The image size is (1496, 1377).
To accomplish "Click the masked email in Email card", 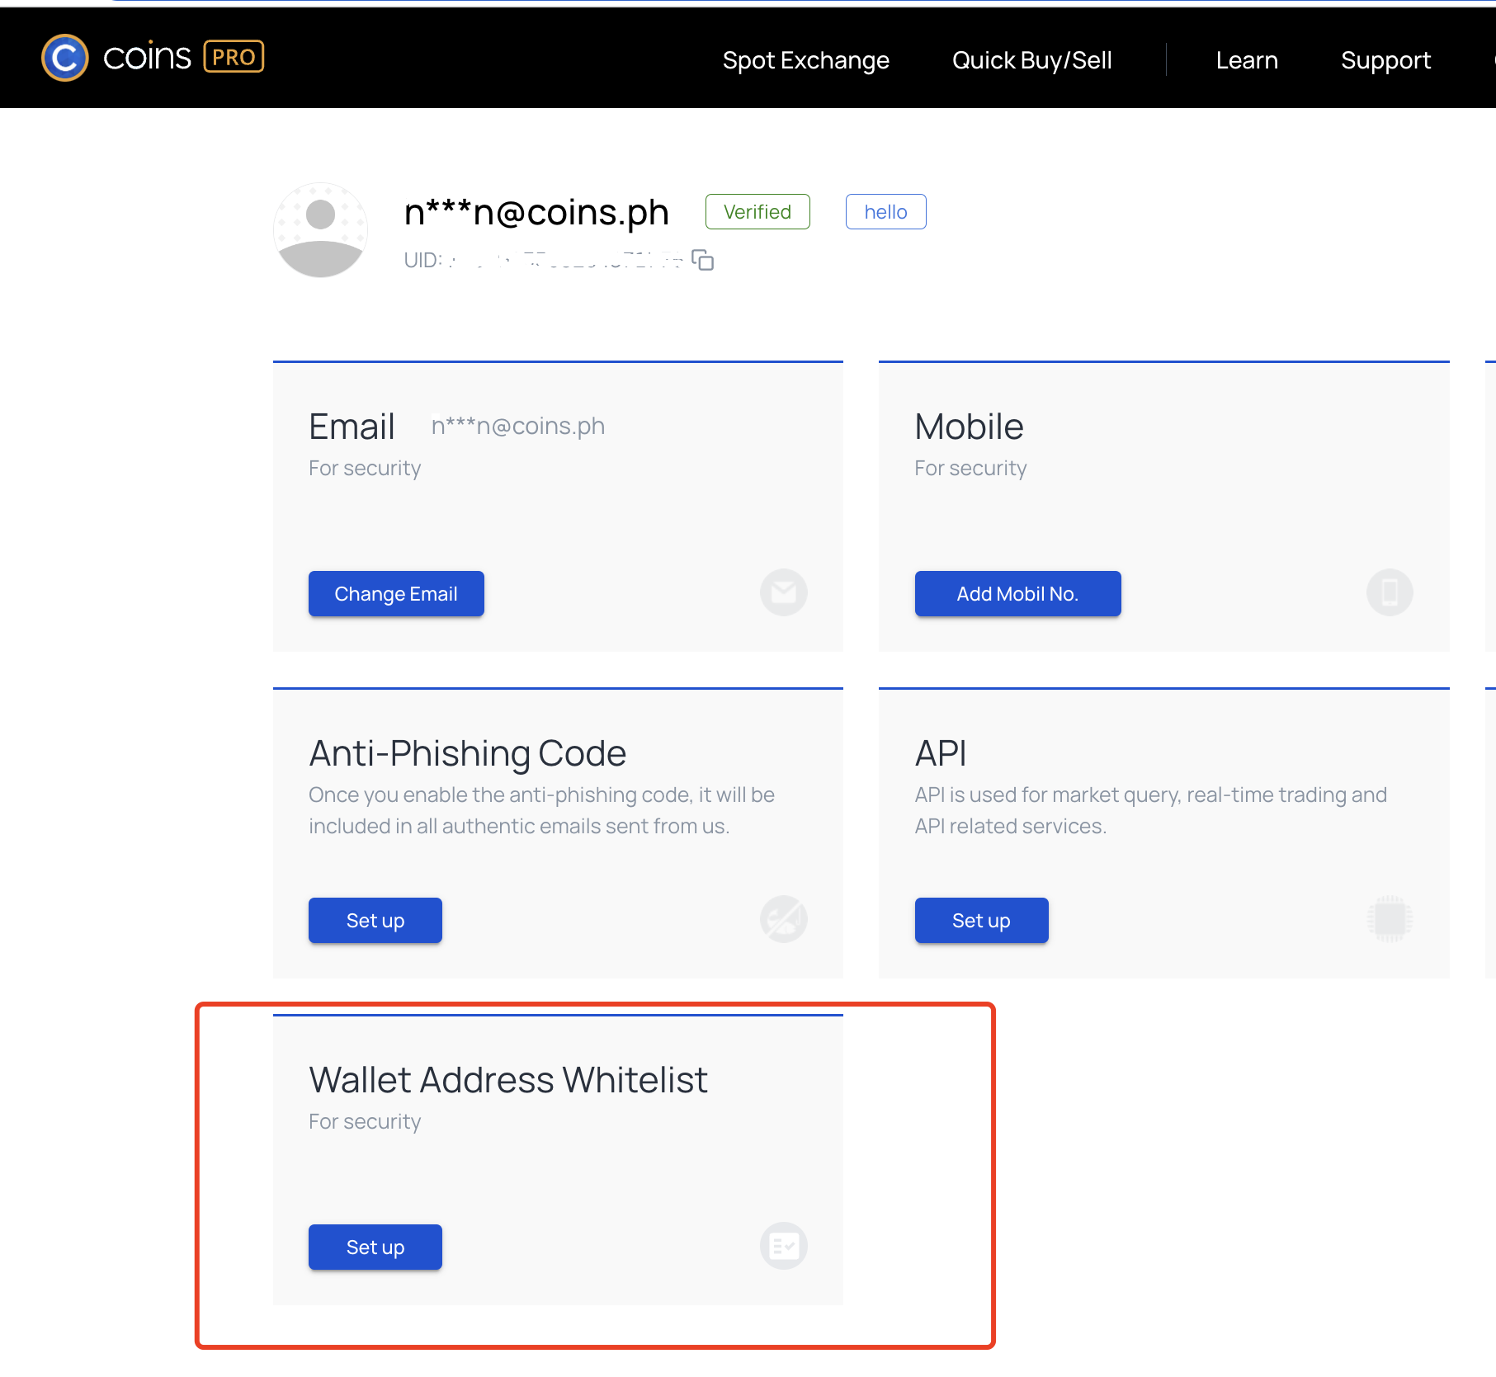I will (x=518, y=426).
